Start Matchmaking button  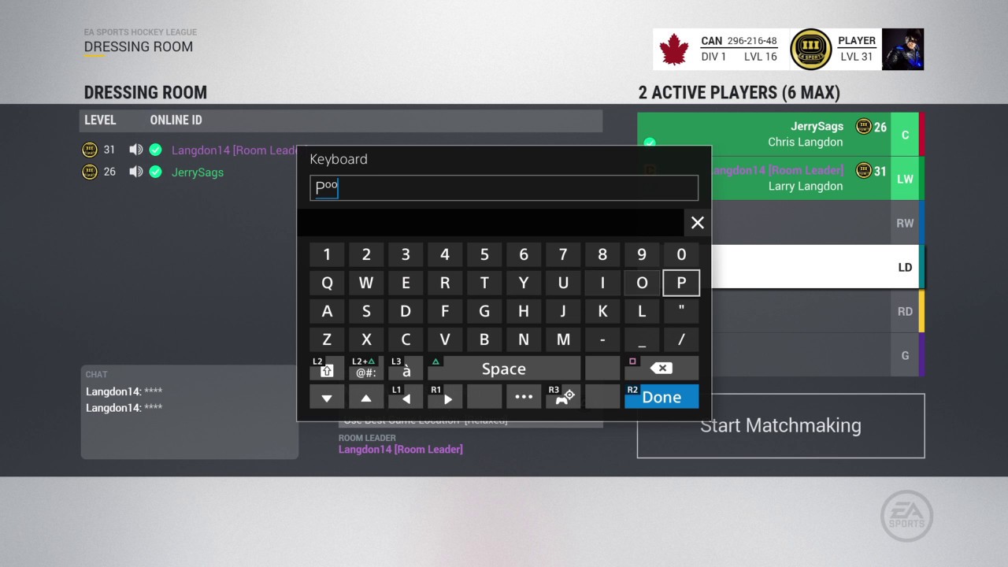coord(780,425)
